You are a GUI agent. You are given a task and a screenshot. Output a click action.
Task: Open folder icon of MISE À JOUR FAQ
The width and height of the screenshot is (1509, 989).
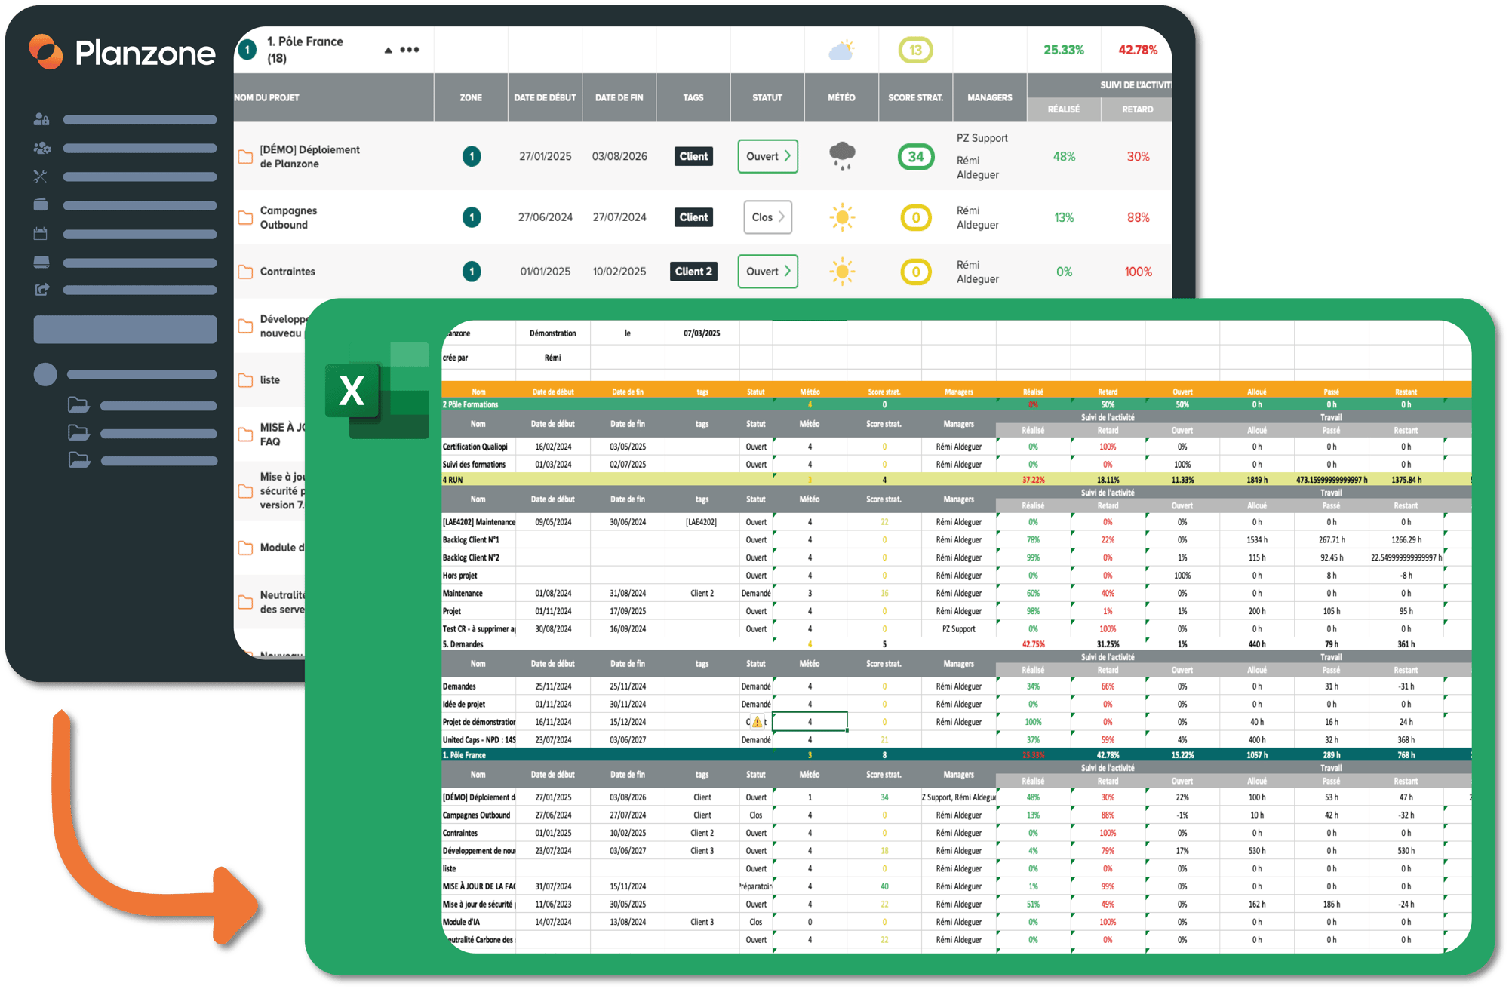coord(245,435)
